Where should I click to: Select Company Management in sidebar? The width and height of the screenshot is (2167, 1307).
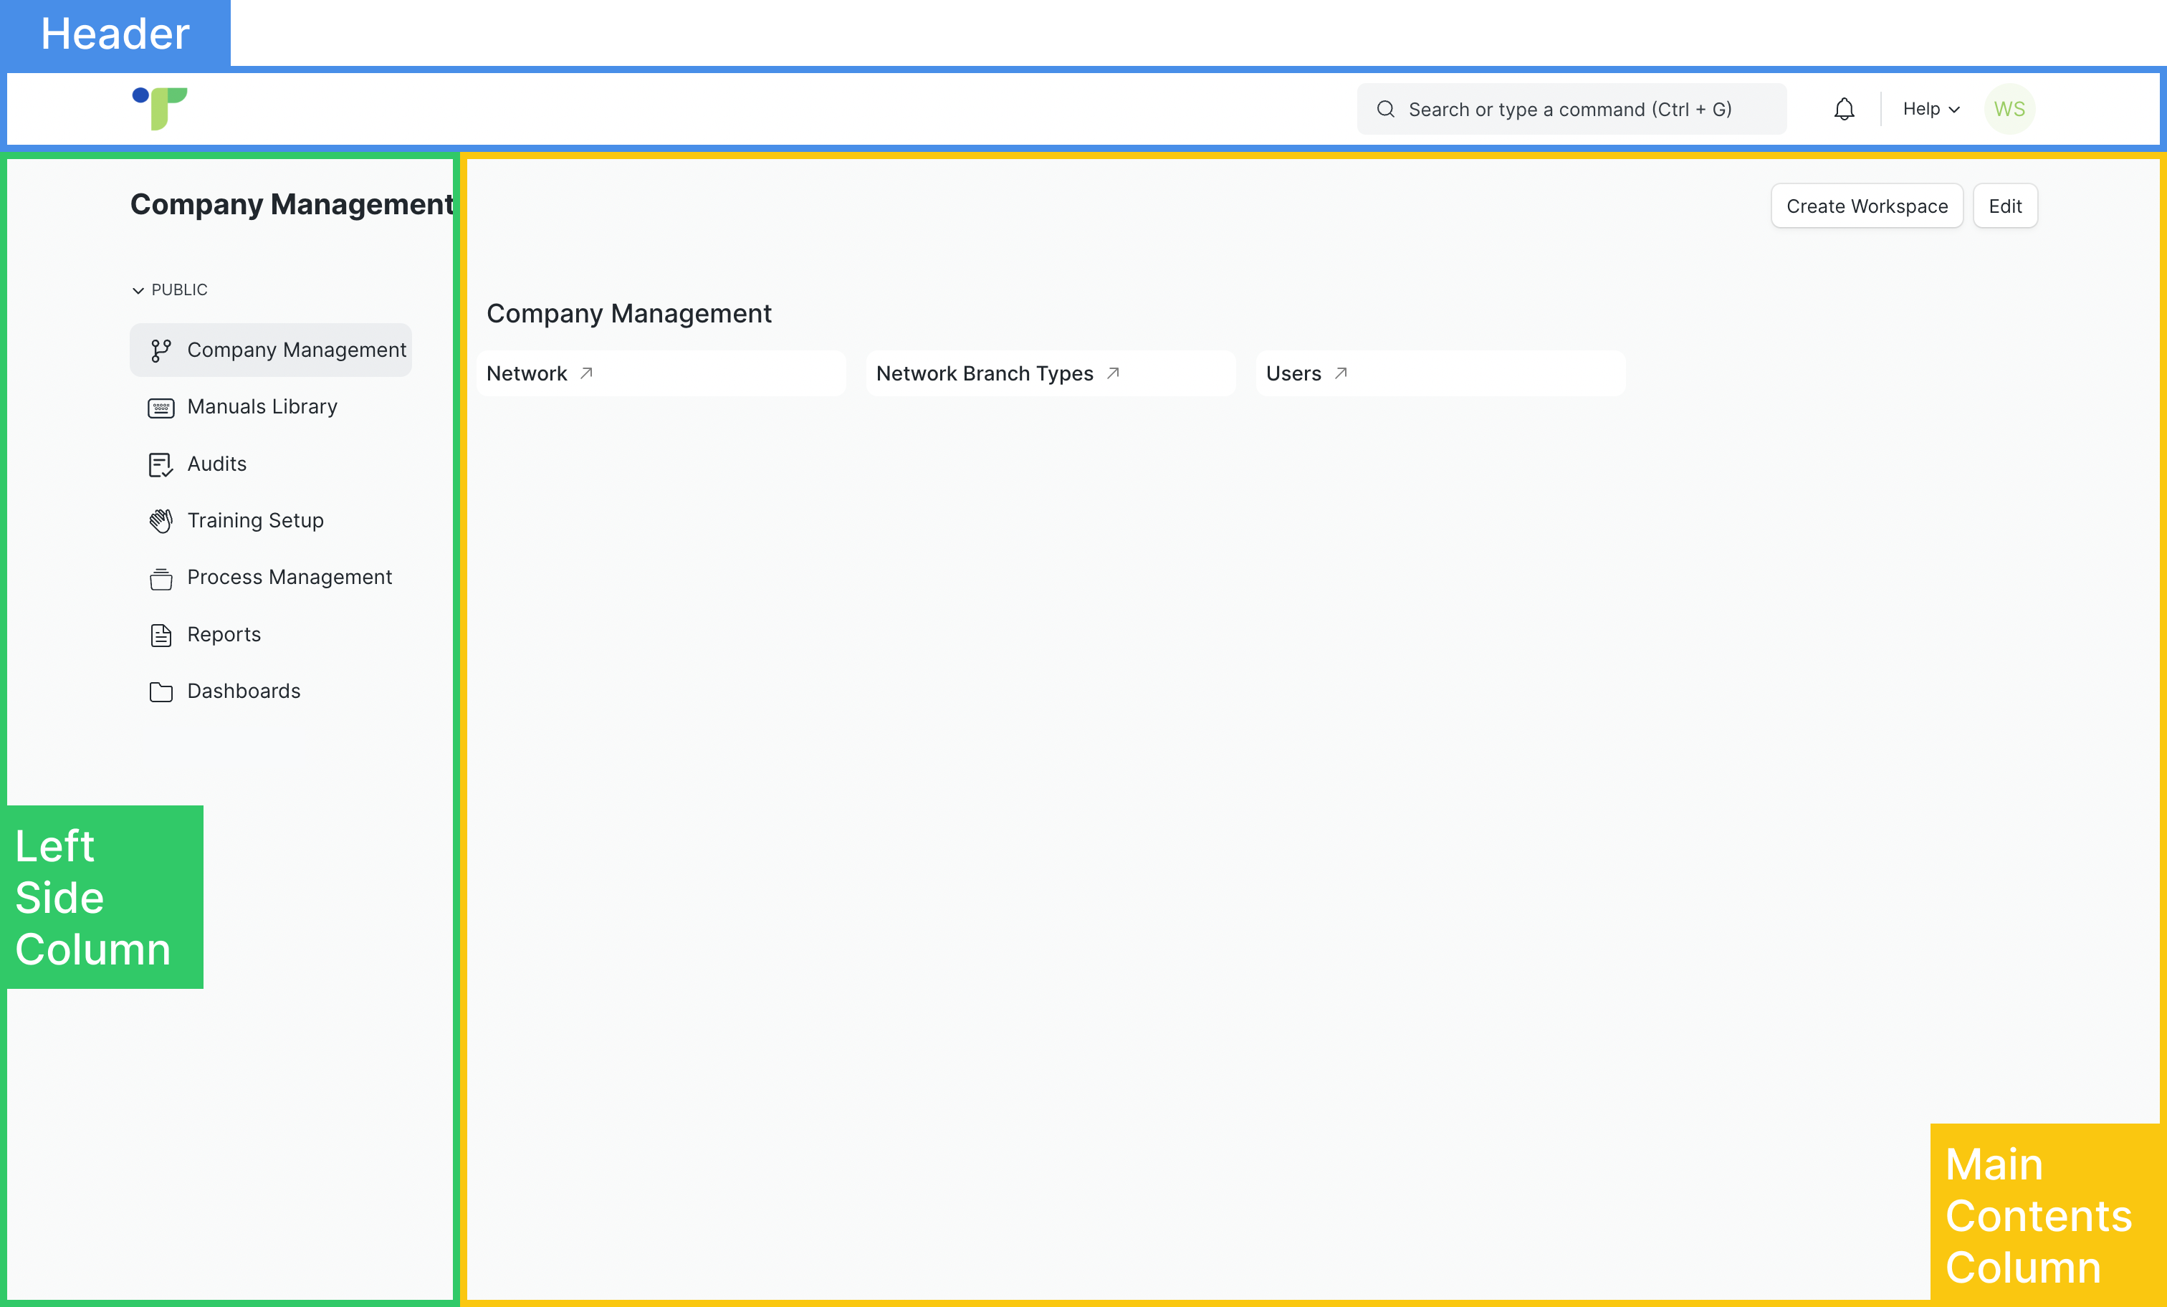[x=271, y=350]
